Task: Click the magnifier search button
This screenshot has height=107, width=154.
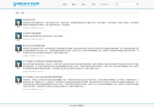Action: [x=138, y=4]
